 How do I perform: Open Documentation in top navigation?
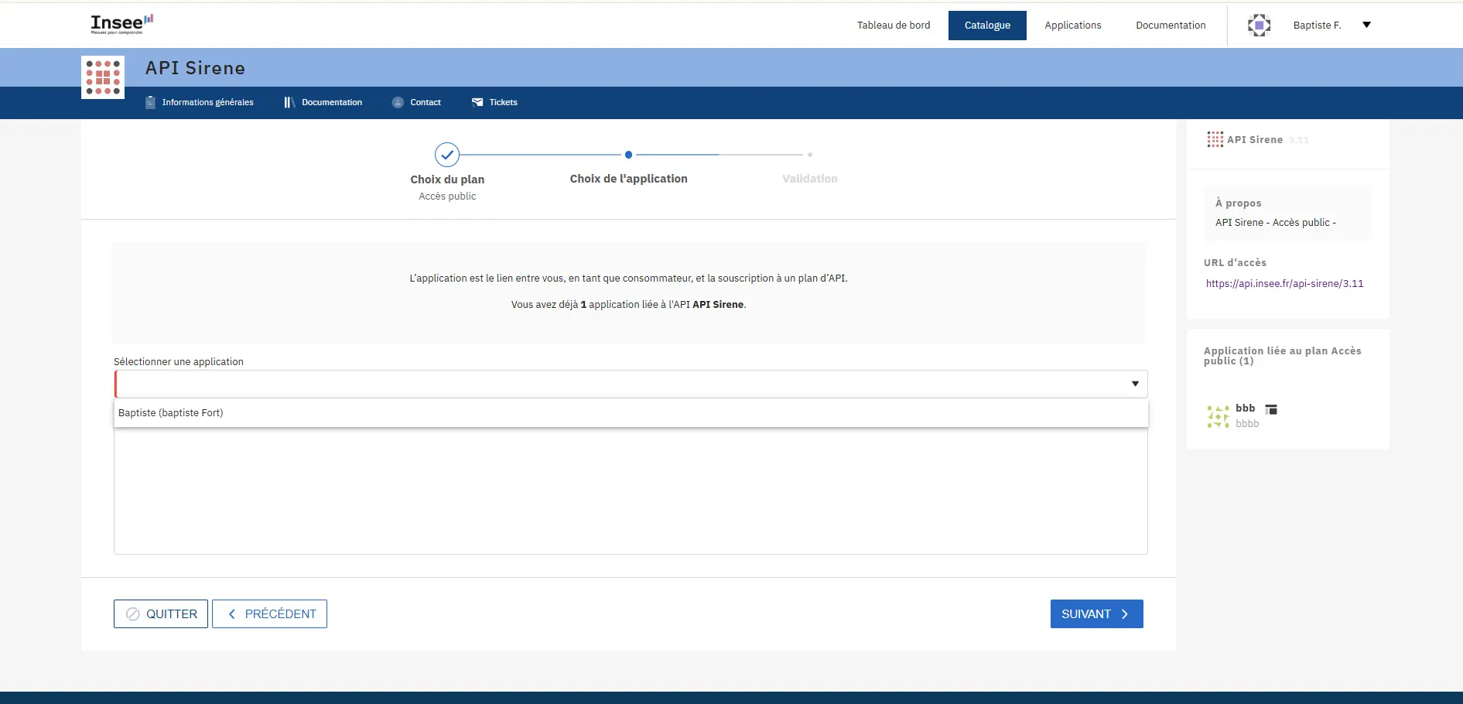tap(1171, 26)
